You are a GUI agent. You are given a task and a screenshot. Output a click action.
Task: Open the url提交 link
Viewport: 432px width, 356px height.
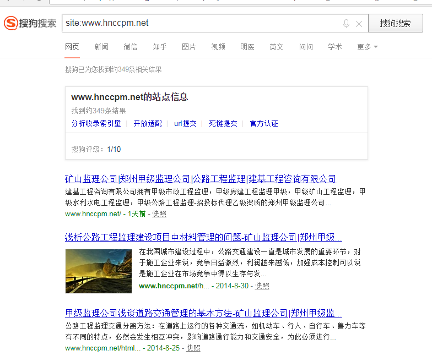[x=185, y=123]
